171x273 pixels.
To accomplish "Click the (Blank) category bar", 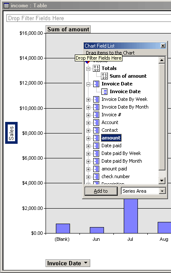I will coord(63,228).
